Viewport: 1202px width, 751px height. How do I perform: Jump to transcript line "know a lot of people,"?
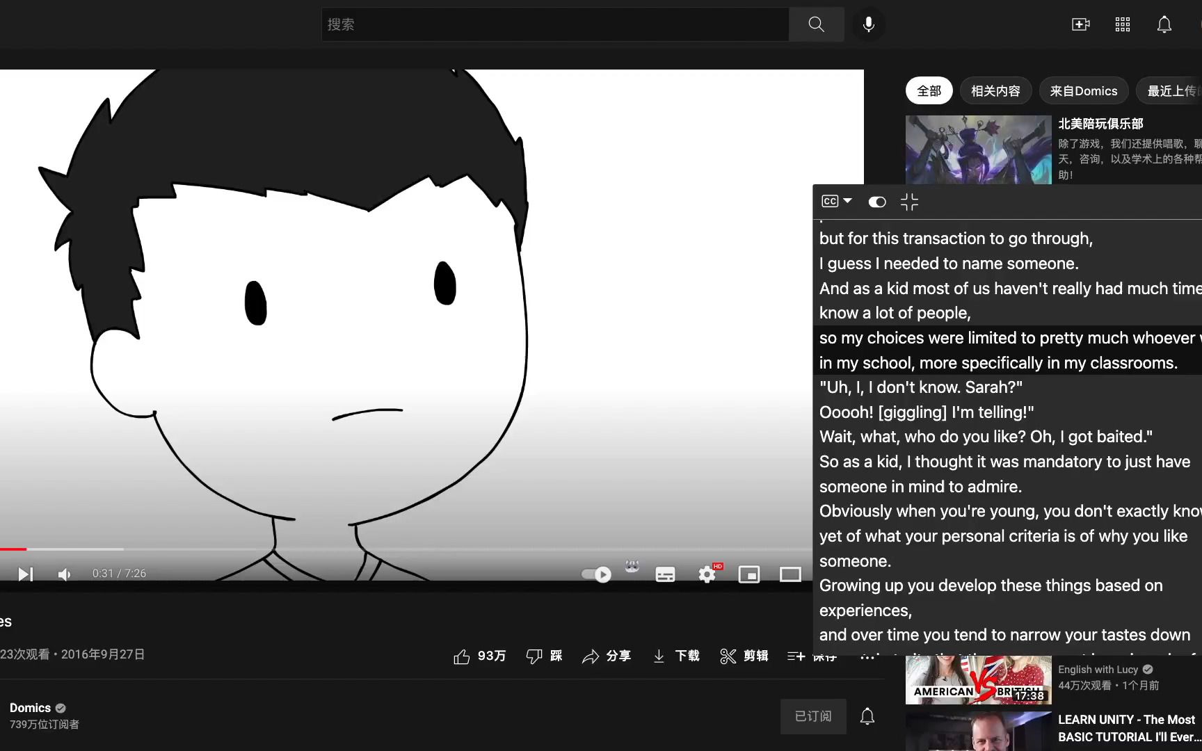(895, 313)
